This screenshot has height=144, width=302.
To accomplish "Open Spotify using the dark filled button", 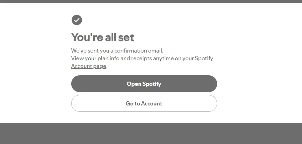I will coord(144,84).
